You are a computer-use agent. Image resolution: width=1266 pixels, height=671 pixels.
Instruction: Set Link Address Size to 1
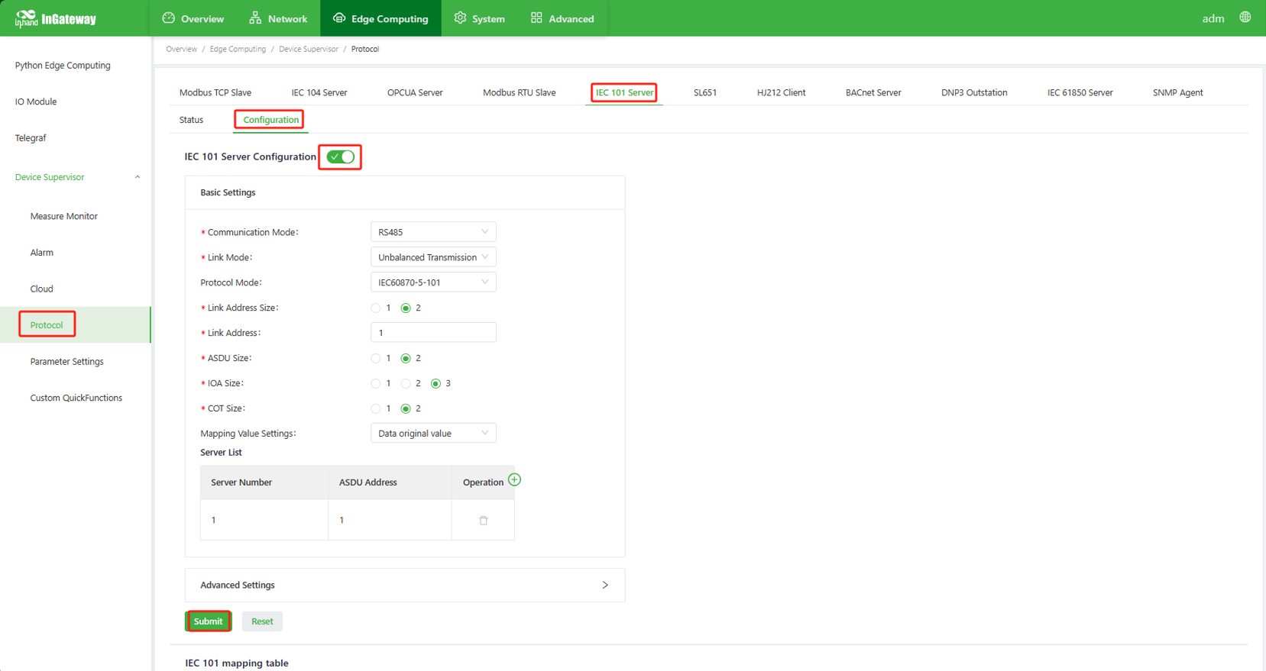(376, 308)
